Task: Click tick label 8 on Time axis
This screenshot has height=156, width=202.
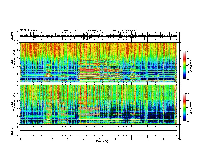Action: click(x=147, y=139)
